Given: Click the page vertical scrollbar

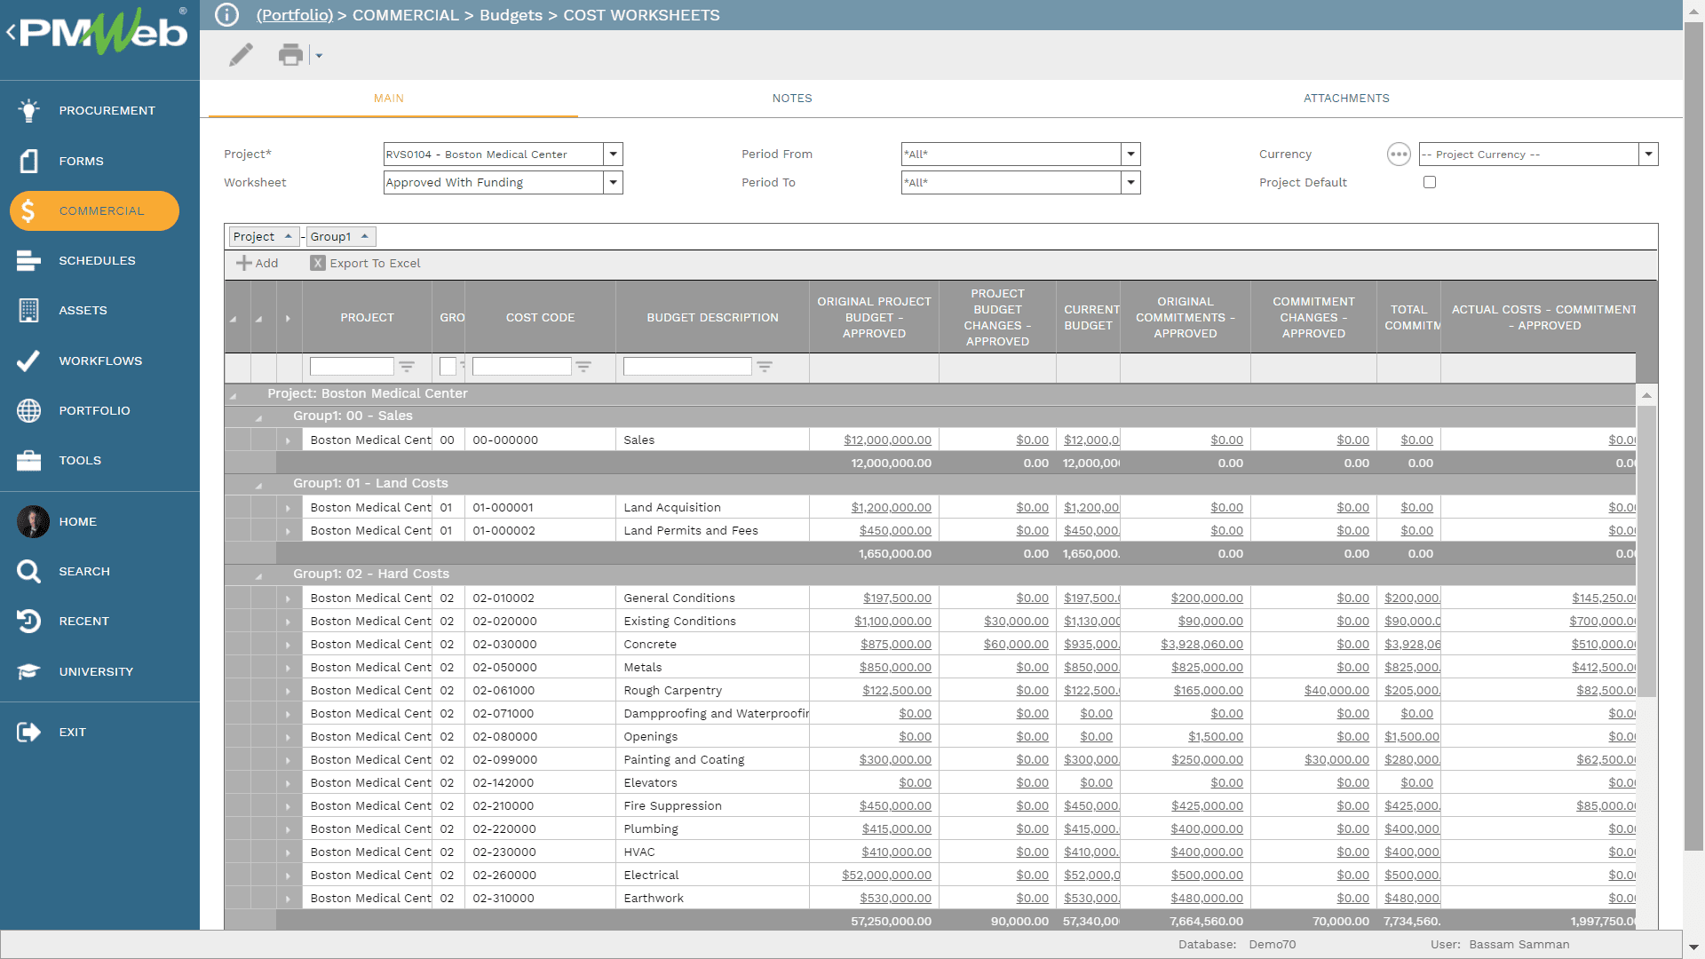Looking at the screenshot, I should (1693, 435).
